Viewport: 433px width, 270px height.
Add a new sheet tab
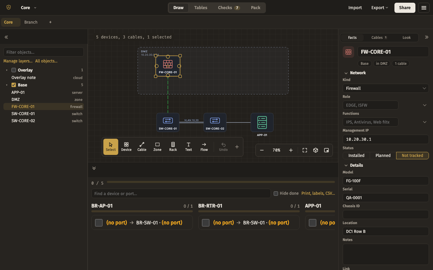pos(50,22)
